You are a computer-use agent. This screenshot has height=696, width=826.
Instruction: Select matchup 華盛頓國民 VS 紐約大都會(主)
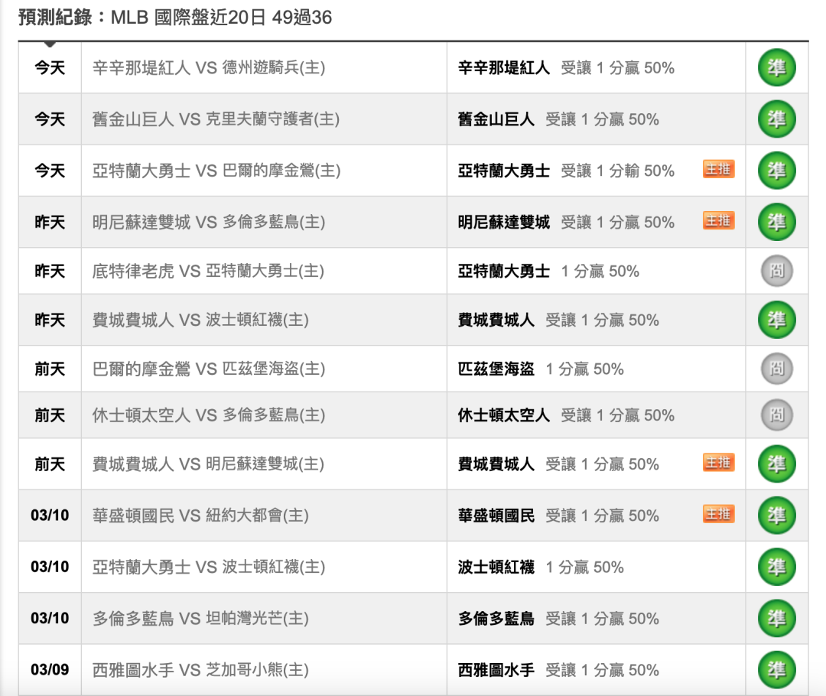pos(200,515)
